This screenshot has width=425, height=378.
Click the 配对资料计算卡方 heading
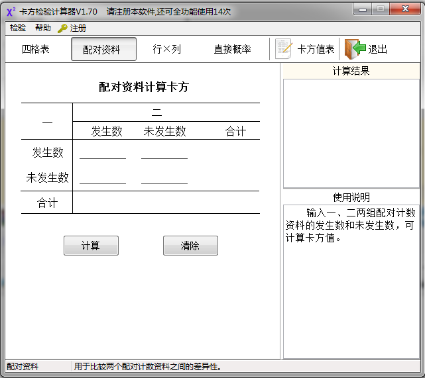(x=144, y=87)
